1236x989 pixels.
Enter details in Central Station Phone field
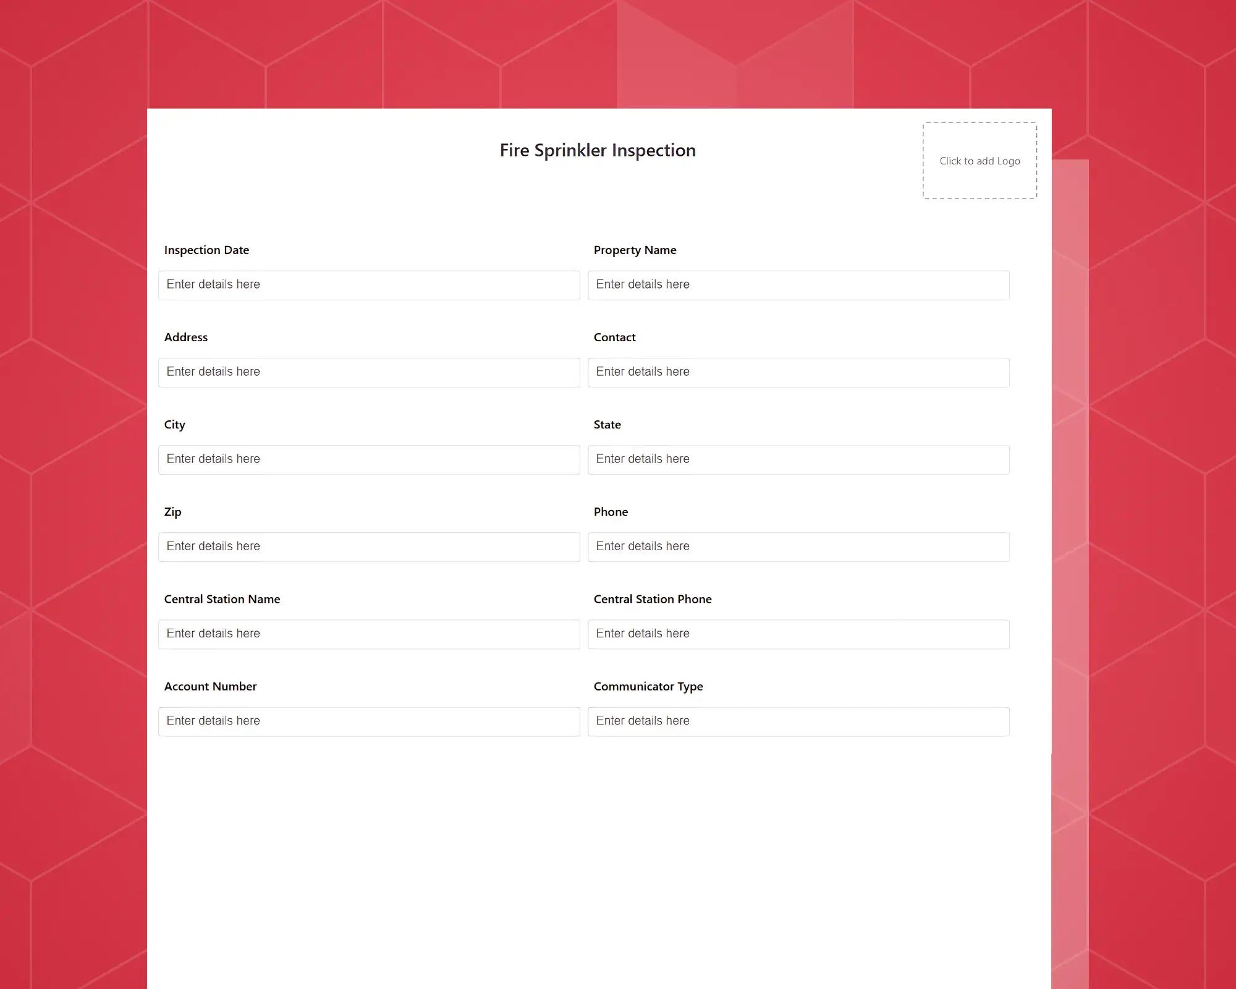(798, 634)
